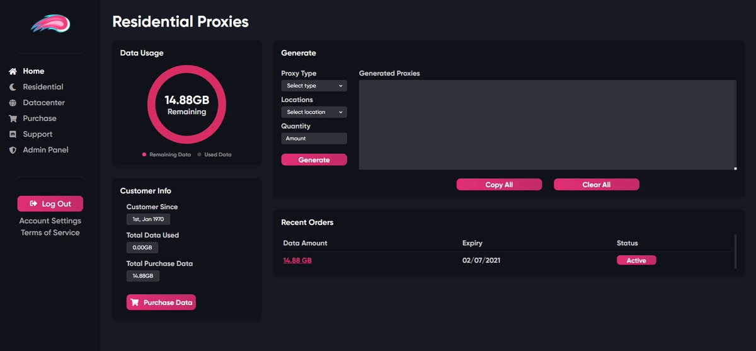The height and width of the screenshot is (351, 756).
Task: Open the 14.88 GB order link
Action: point(297,260)
